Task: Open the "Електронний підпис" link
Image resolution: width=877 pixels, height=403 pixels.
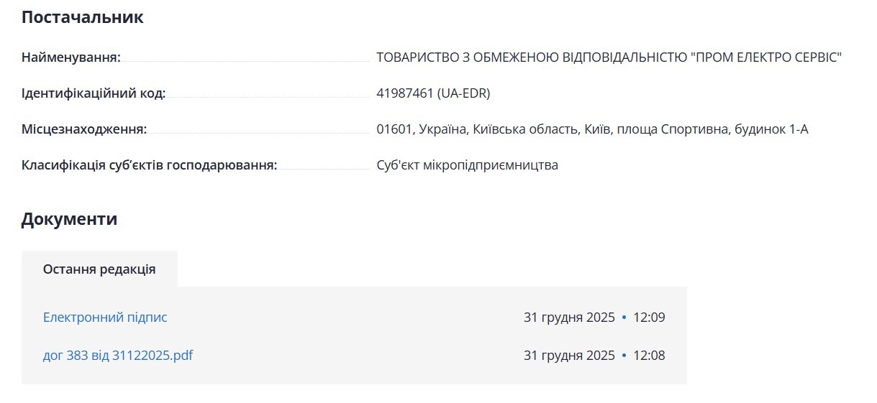Action: 105,318
